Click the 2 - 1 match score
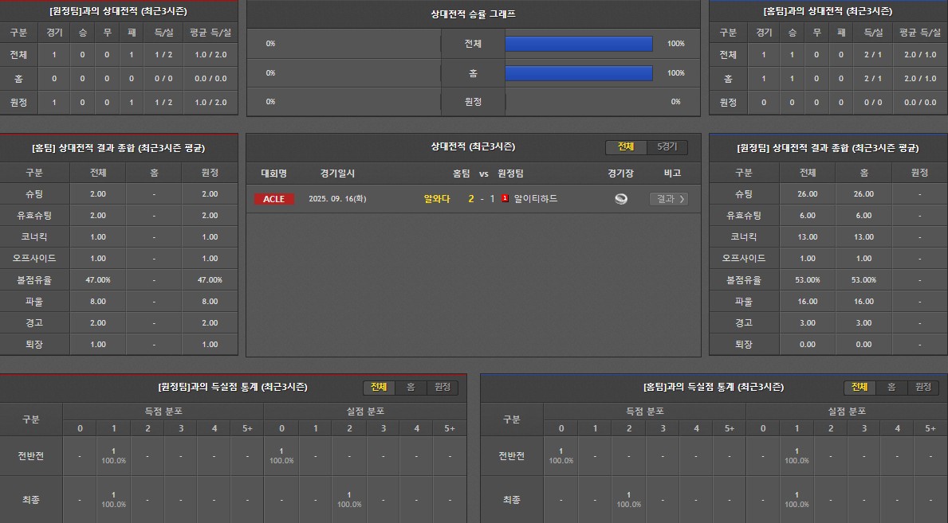Image resolution: width=948 pixels, height=523 pixels. 482,199
